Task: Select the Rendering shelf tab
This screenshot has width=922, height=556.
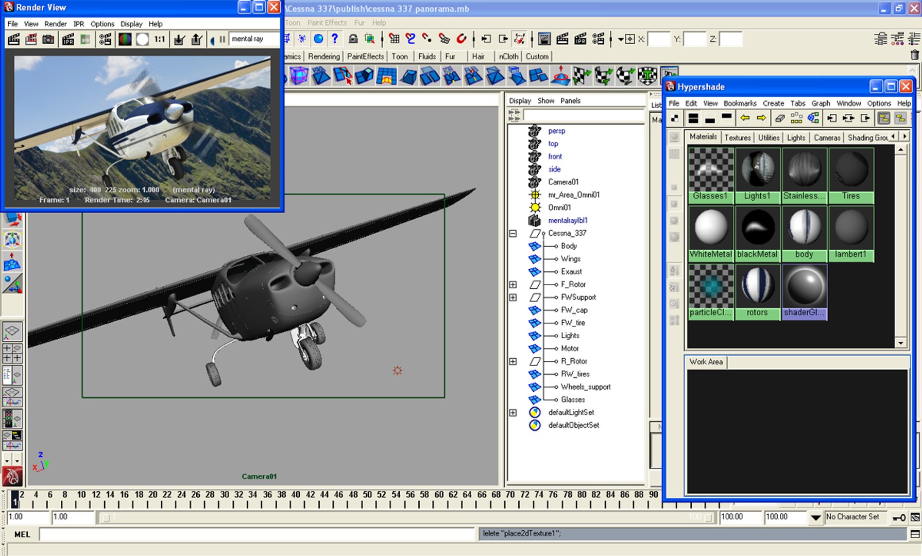Action: point(324,57)
